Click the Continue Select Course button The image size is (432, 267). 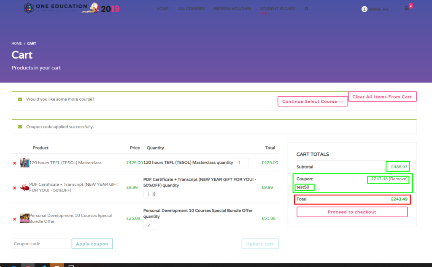tap(313, 101)
